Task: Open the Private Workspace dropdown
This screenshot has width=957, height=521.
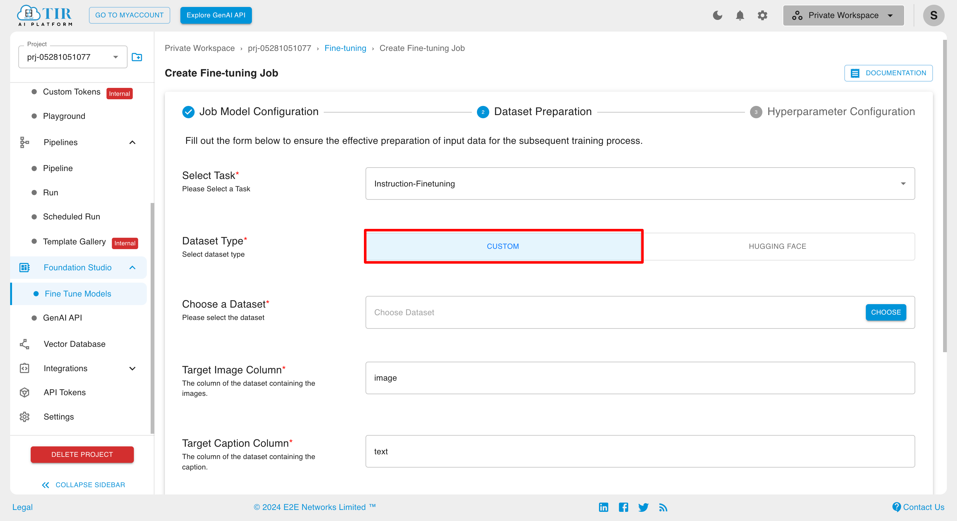Action: tap(843, 15)
